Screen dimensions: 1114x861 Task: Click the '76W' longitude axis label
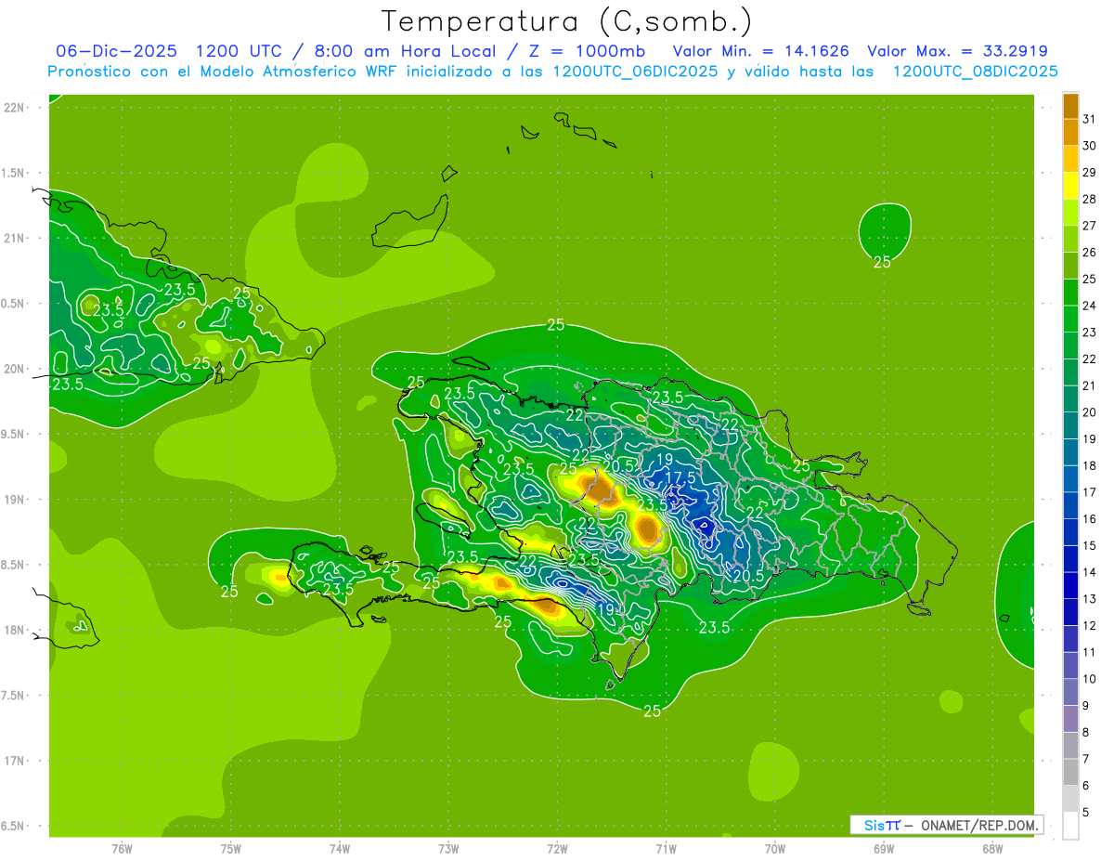click(x=122, y=849)
